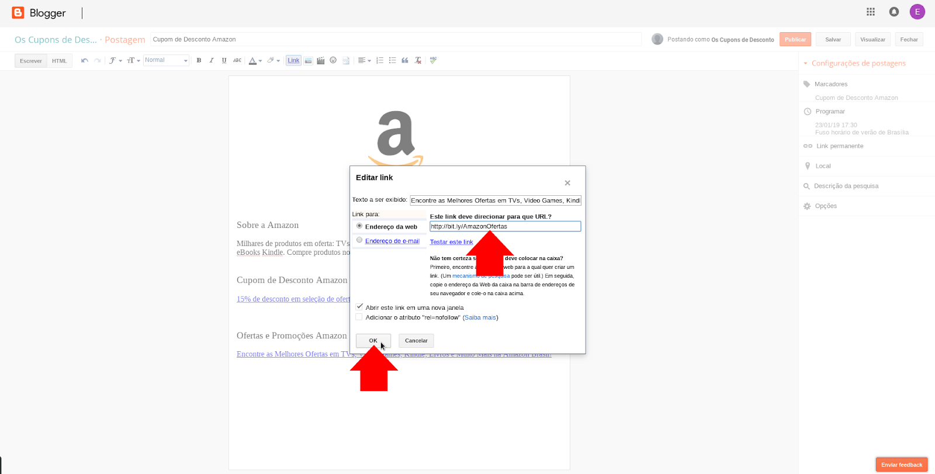Open the text alignment dropdown

(x=365, y=60)
